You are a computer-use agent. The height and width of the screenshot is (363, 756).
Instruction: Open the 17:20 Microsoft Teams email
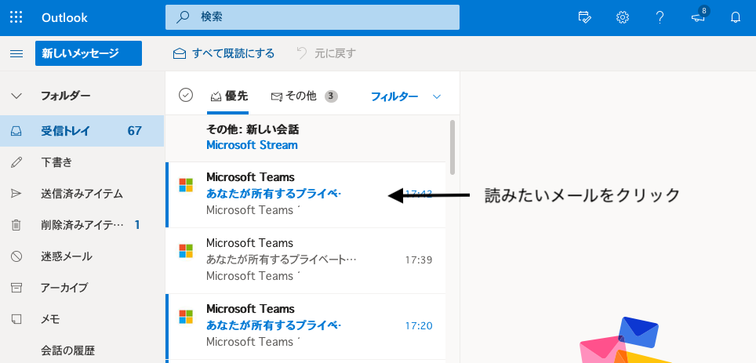pyautogui.click(x=306, y=326)
